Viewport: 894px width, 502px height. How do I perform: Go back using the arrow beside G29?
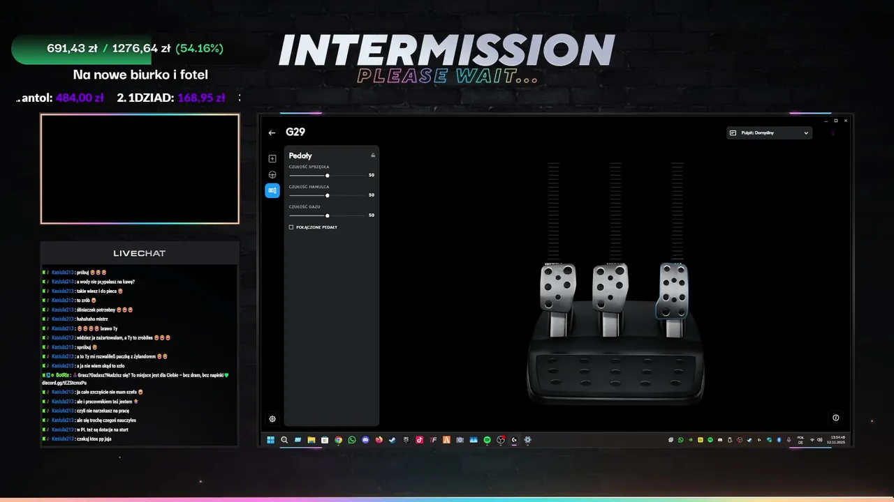pos(272,132)
